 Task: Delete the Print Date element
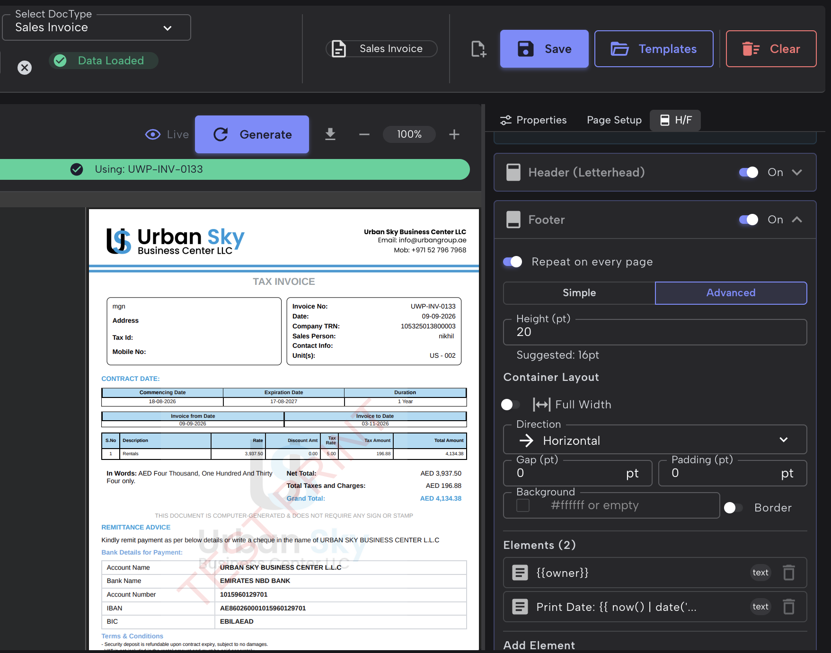pyautogui.click(x=788, y=607)
